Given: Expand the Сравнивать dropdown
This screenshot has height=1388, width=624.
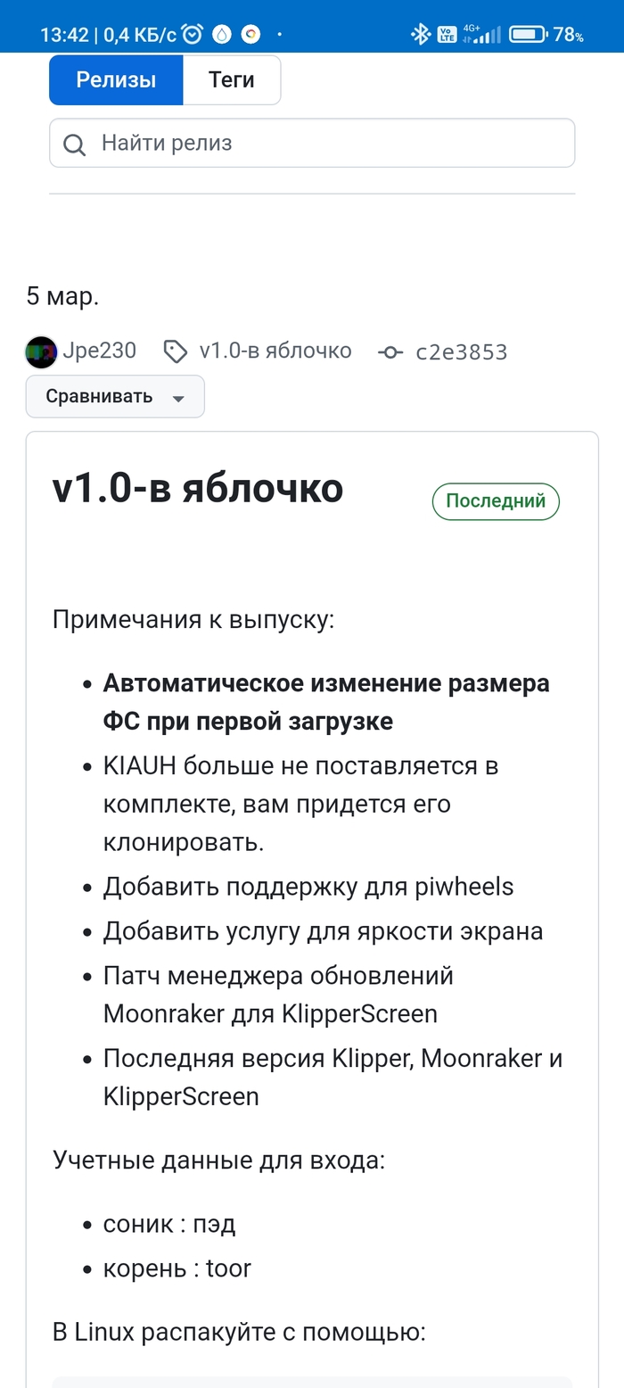Looking at the screenshot, I should point(115,397).
